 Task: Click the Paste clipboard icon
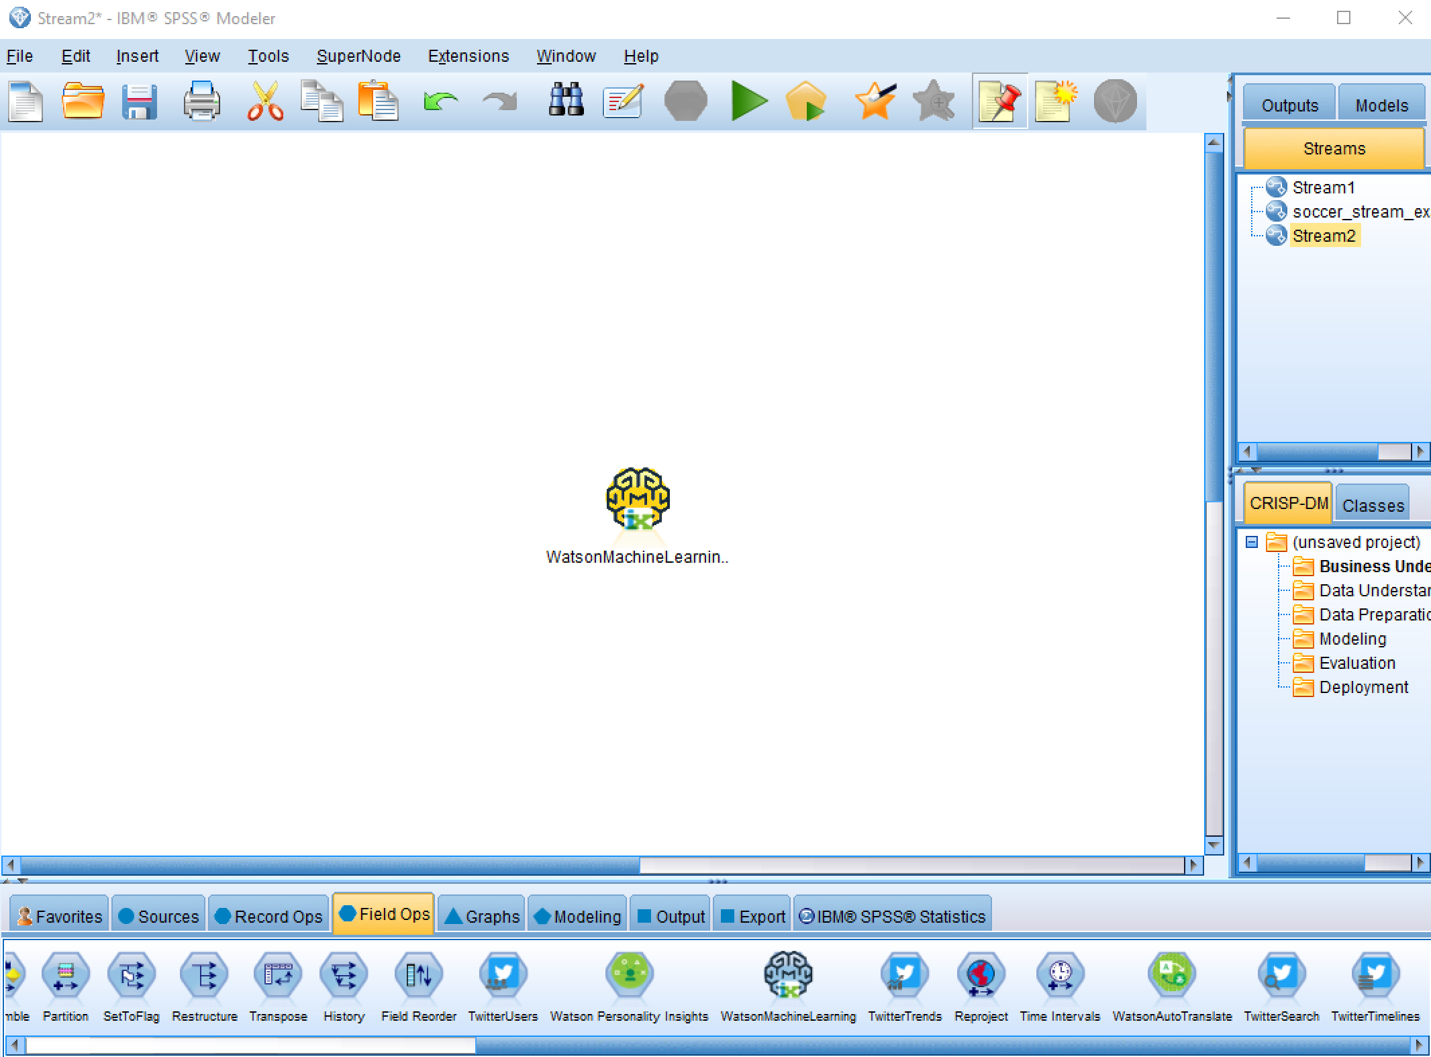click(378, 101)
